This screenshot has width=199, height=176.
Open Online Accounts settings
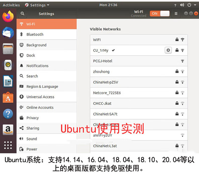point(47,107)
